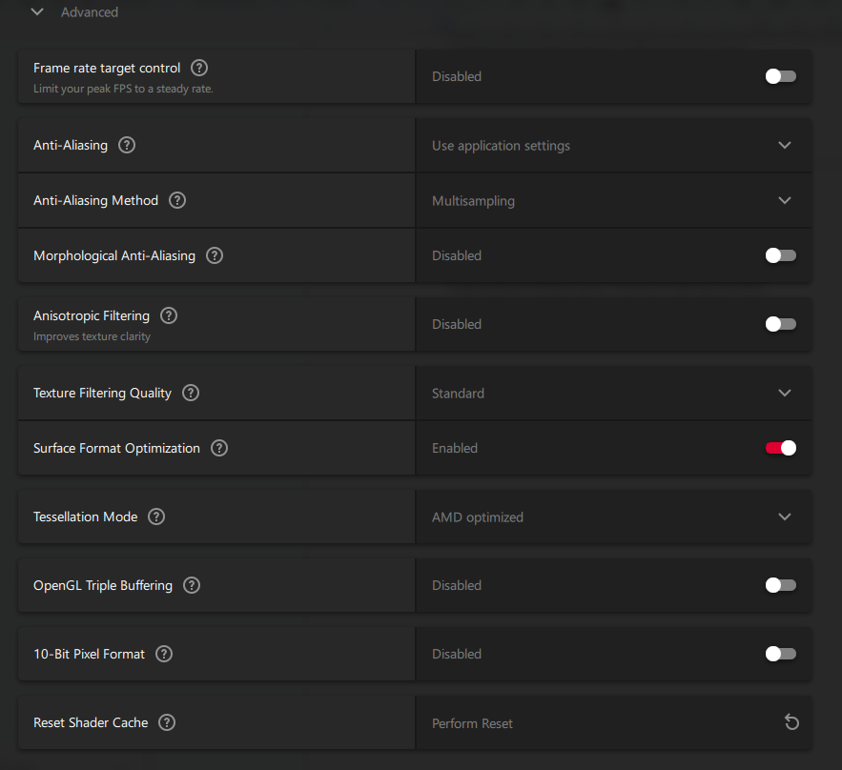Disable Surface Format Optimization switch

pos(781,448)
